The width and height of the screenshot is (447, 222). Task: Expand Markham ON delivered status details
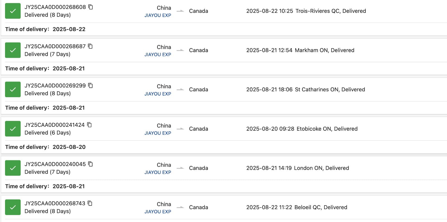(x=300, y=50)
